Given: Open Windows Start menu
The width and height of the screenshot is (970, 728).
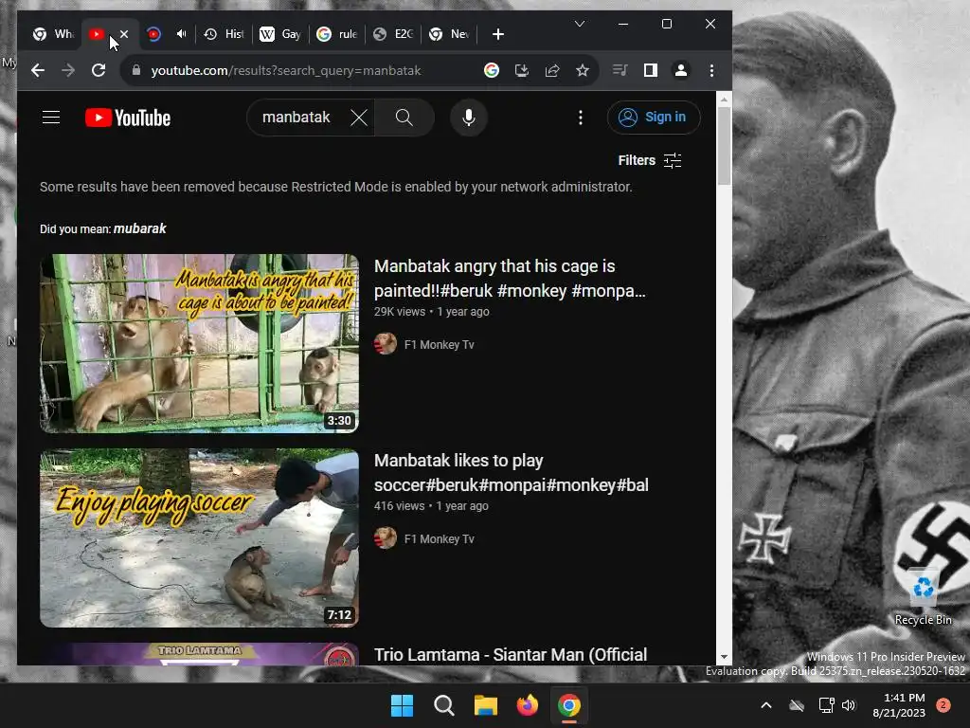Looking at the screenshot, I should pos(402,705).
